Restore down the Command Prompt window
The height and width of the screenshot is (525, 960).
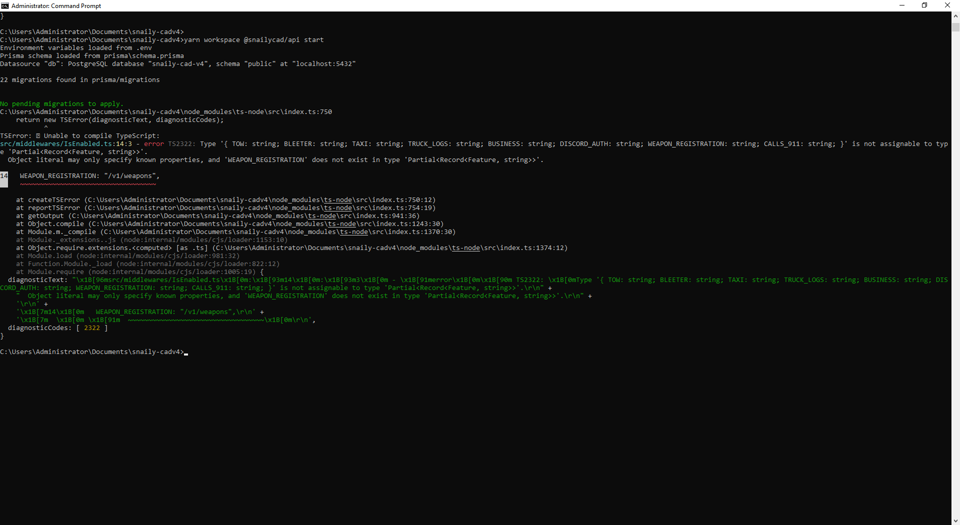924,5
